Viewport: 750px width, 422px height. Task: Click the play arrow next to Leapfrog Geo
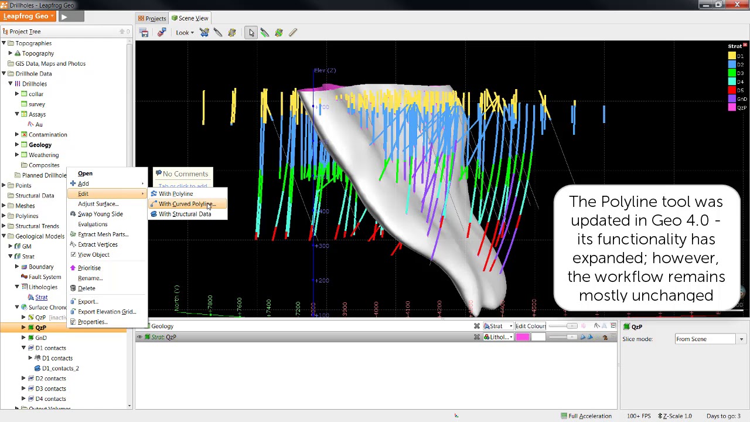point(64,16)
